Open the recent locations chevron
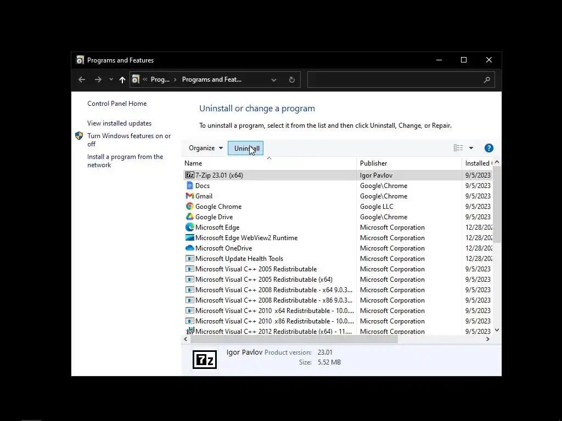The width and height of the screenshot is (562, 421). click(111, 79)
